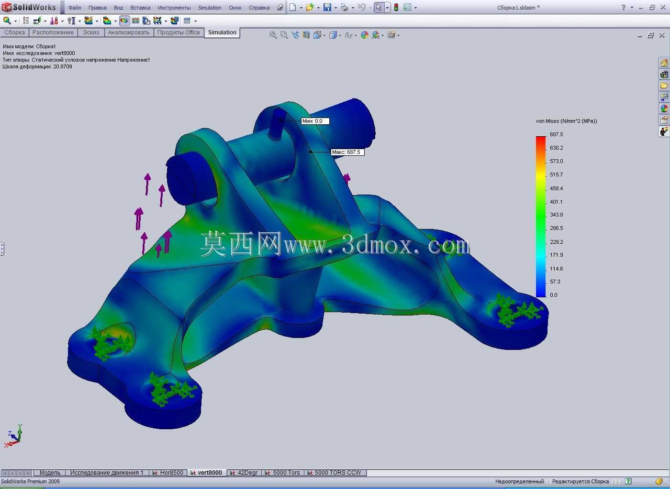Toggle Hide/Show Items glasses icon
This screenshot has width=670, height=489.
pos(349,35)
